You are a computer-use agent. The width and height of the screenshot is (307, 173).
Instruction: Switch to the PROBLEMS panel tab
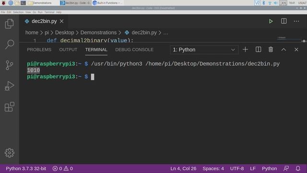tap(39, 49)
